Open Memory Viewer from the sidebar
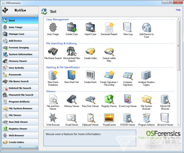The height and width of the screenshot is (153, 184). (x=20, y=61)
